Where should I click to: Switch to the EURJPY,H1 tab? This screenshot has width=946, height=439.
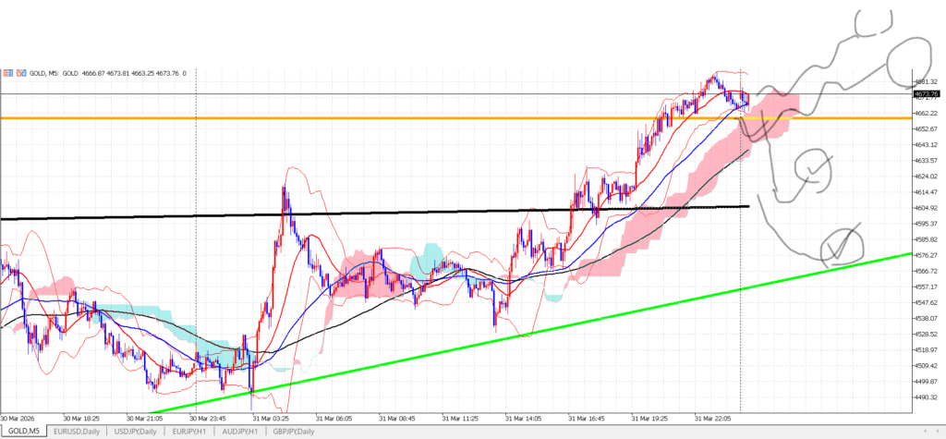pyautogui.click(x=188, y=431)
